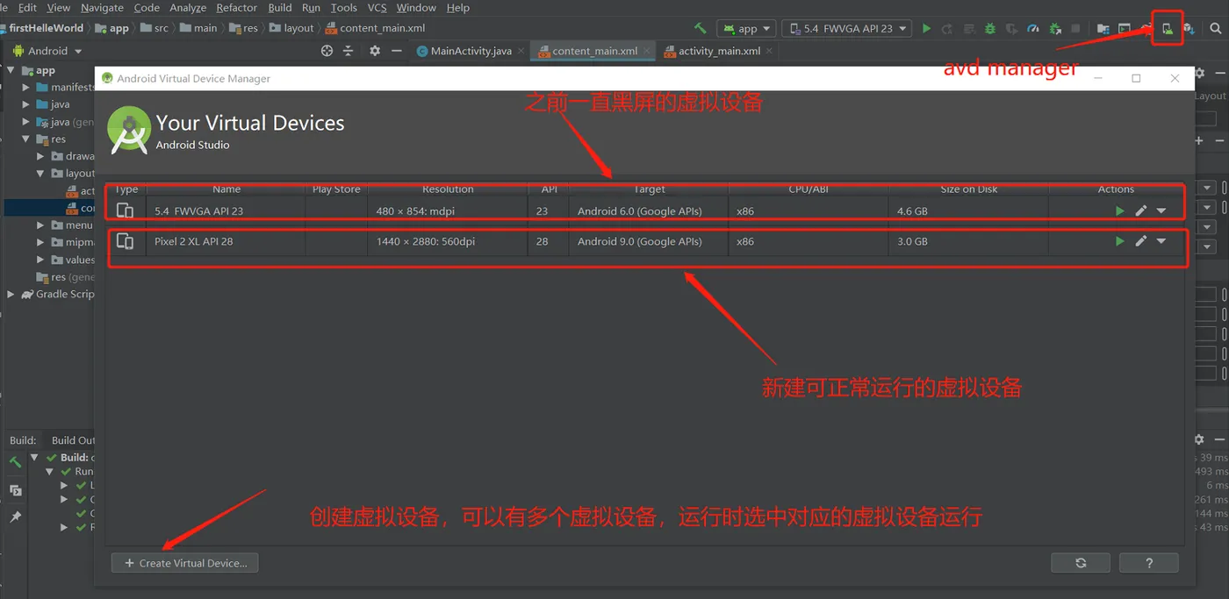Collapse the app module tree node

[x=11, y=70]
